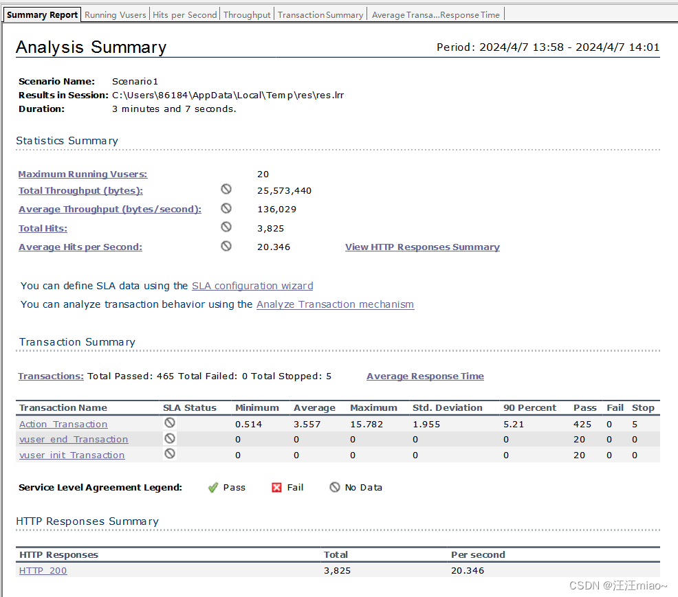Click SLA status icon for Action_Transaction

coord(170,423)
